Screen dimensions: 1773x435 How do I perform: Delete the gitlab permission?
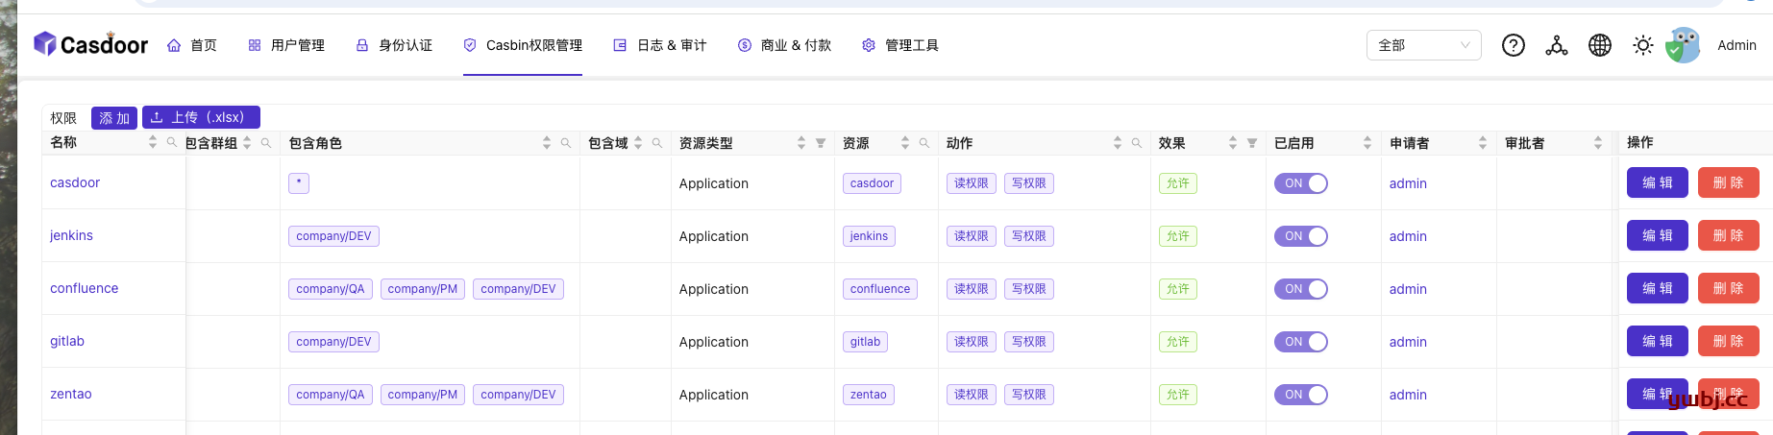click(x=1728, y=341)
